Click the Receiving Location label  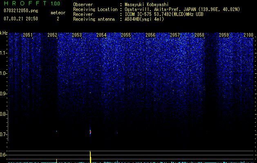coord(95,9)
